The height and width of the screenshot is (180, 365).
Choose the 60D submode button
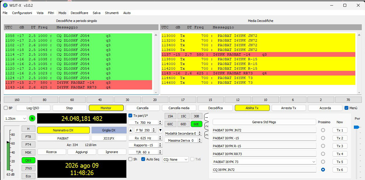click(183, 124)
